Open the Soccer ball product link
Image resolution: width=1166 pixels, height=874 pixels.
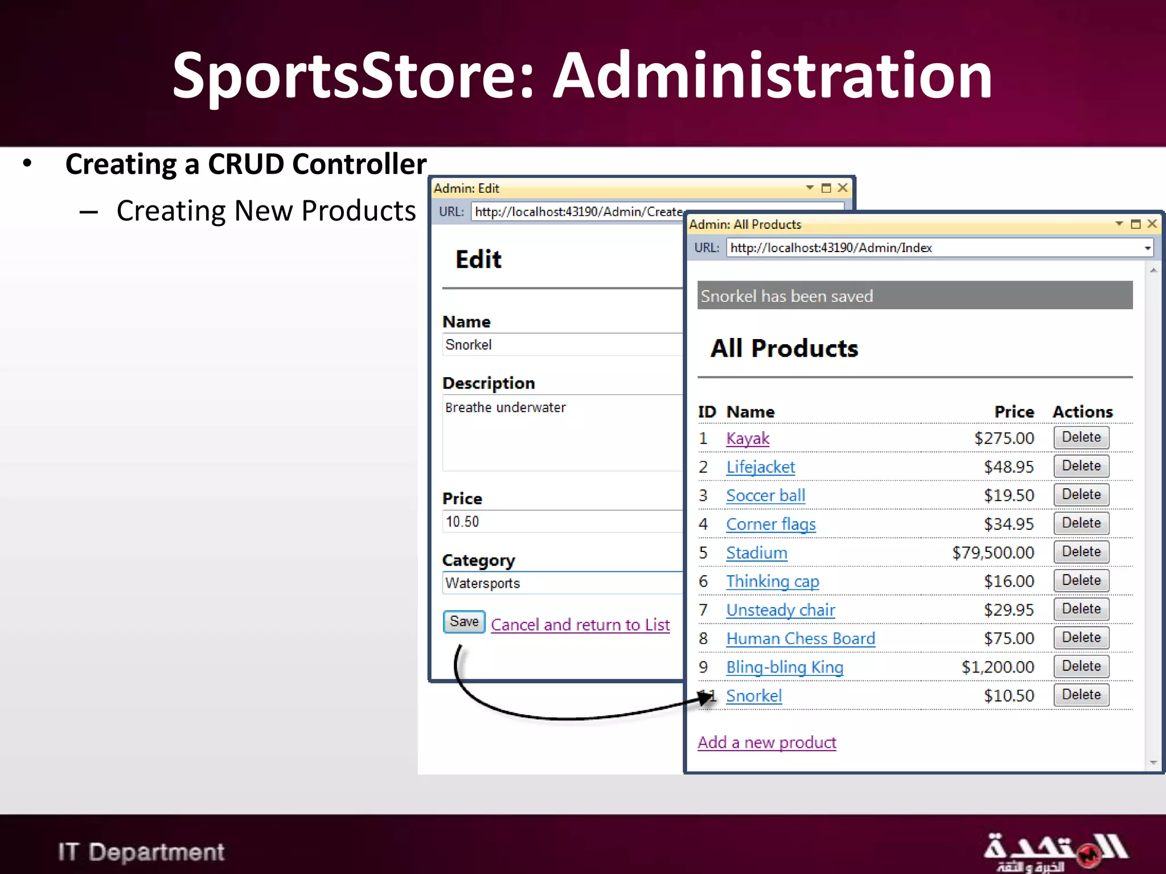coord(766,496)
